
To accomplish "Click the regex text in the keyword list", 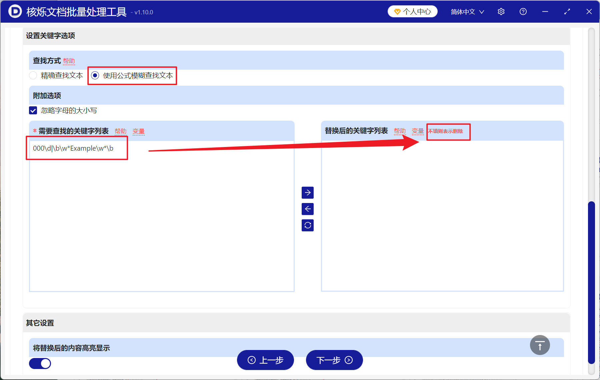I will click(73, 149).
